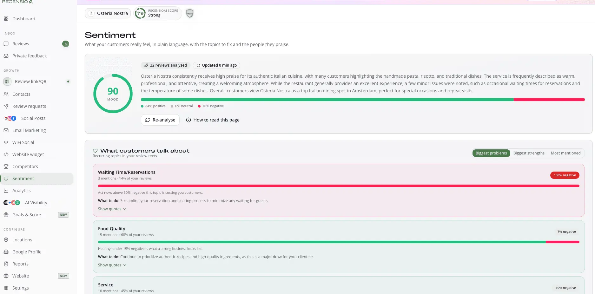Click the AI Visibility icon cluster

click(x=12, y=203)
